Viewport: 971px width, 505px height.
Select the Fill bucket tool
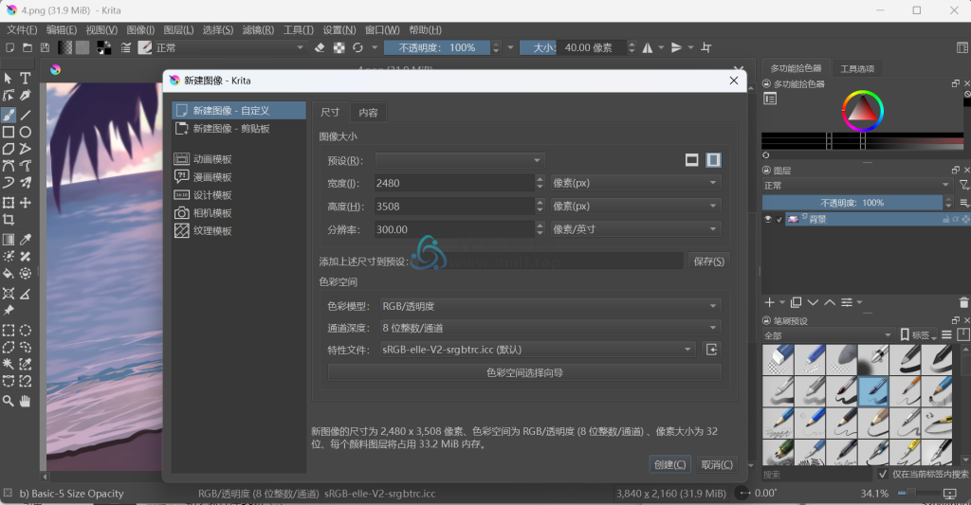(9, 273)
